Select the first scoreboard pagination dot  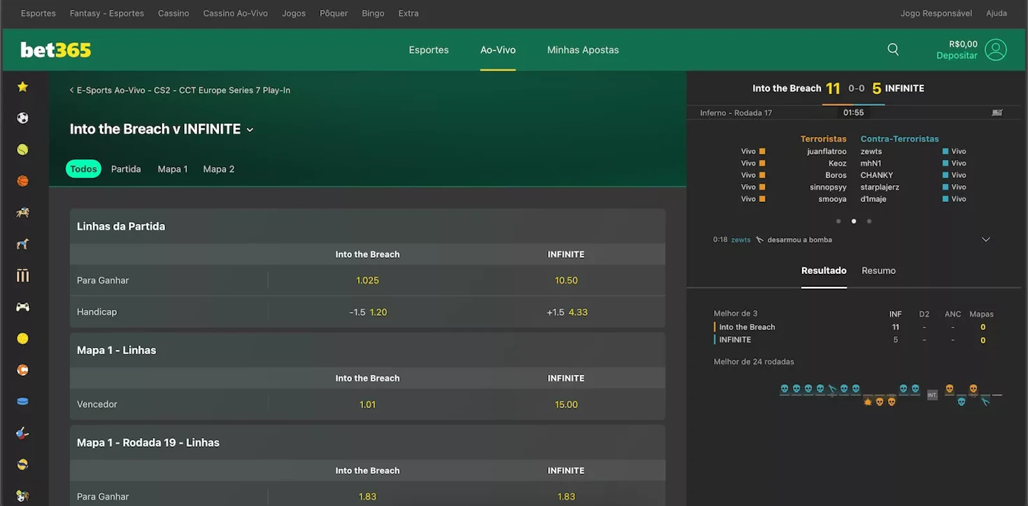(838, 221)
